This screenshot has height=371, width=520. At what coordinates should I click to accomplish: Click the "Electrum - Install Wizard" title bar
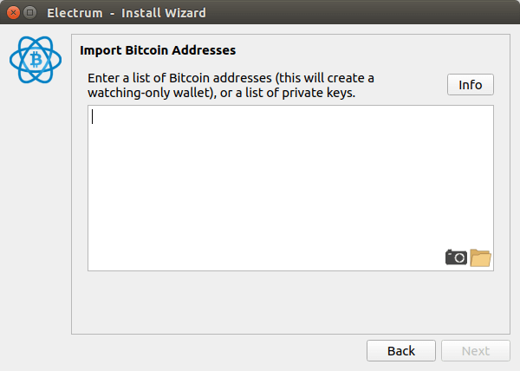(x=260, y=13)
